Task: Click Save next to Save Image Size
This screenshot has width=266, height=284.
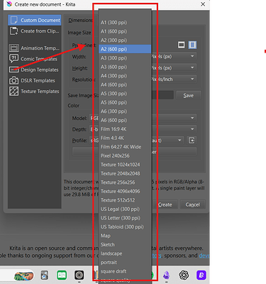Action: [x=189, y=95]
